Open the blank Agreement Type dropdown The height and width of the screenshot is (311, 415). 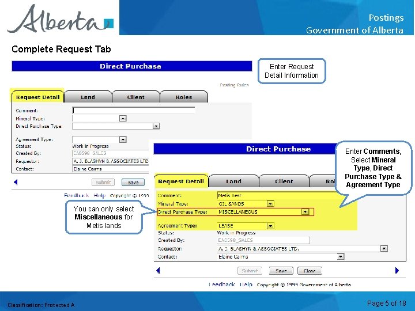click(x=123, y=139)
